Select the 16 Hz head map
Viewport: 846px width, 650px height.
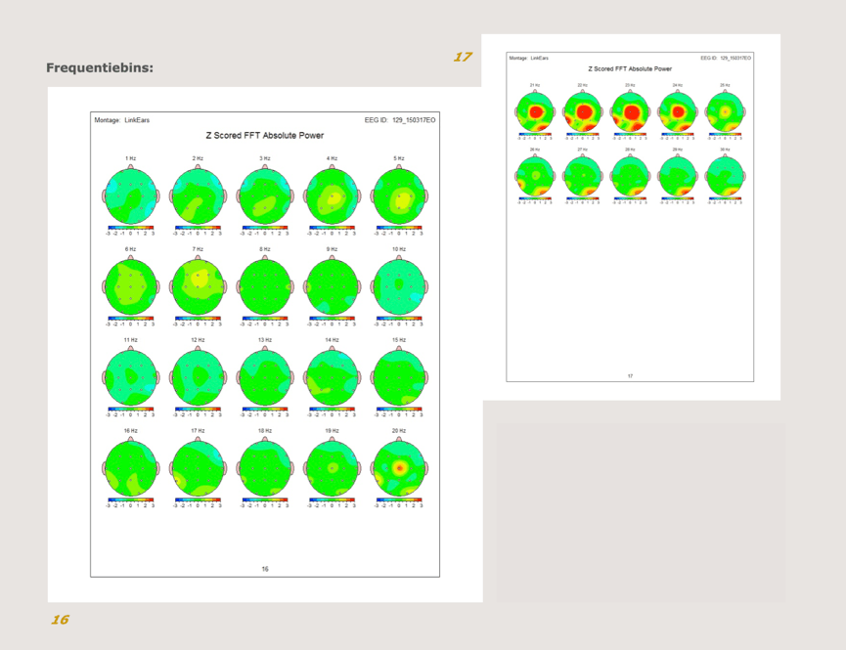click(131, 468)
